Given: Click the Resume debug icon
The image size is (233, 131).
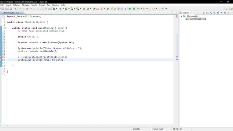Looking at the screenshot, I should tap(20, 9).
